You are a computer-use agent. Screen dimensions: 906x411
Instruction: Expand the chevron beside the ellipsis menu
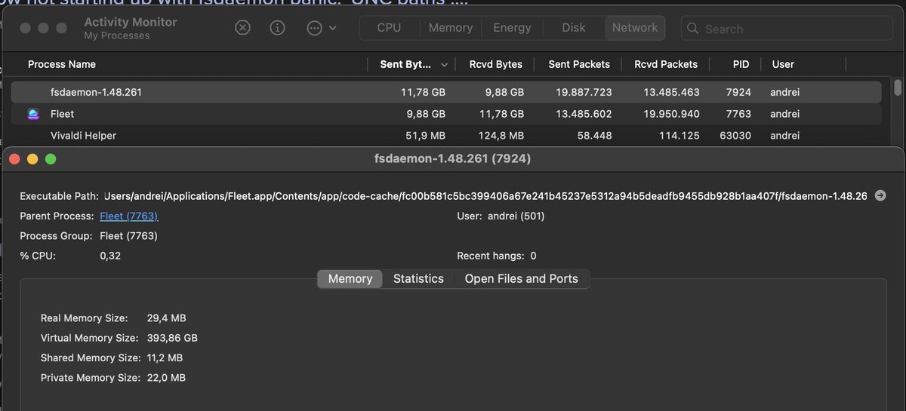(x=333, y=28)
